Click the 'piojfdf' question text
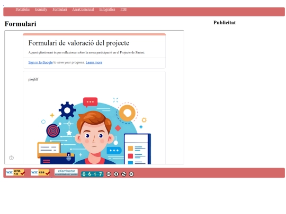The width and height of the screenshot is (286, 214). coord(33,79)
